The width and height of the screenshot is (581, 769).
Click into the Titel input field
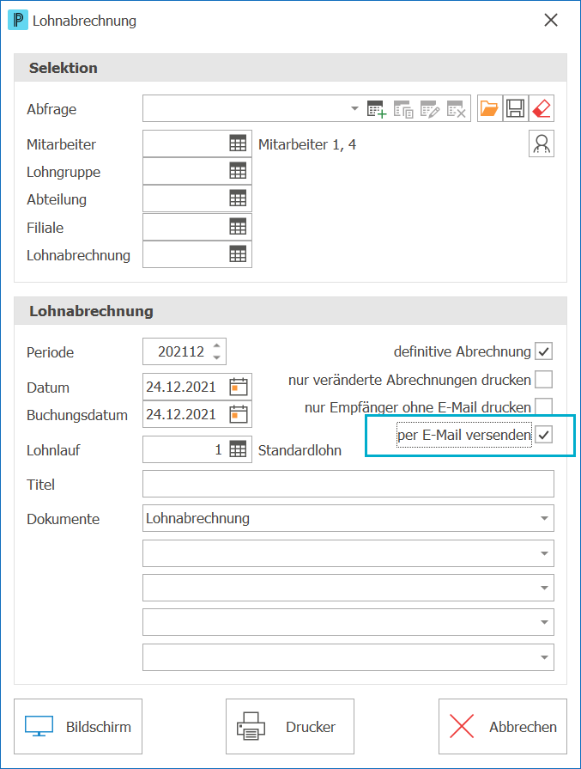[x=348, y=484]
